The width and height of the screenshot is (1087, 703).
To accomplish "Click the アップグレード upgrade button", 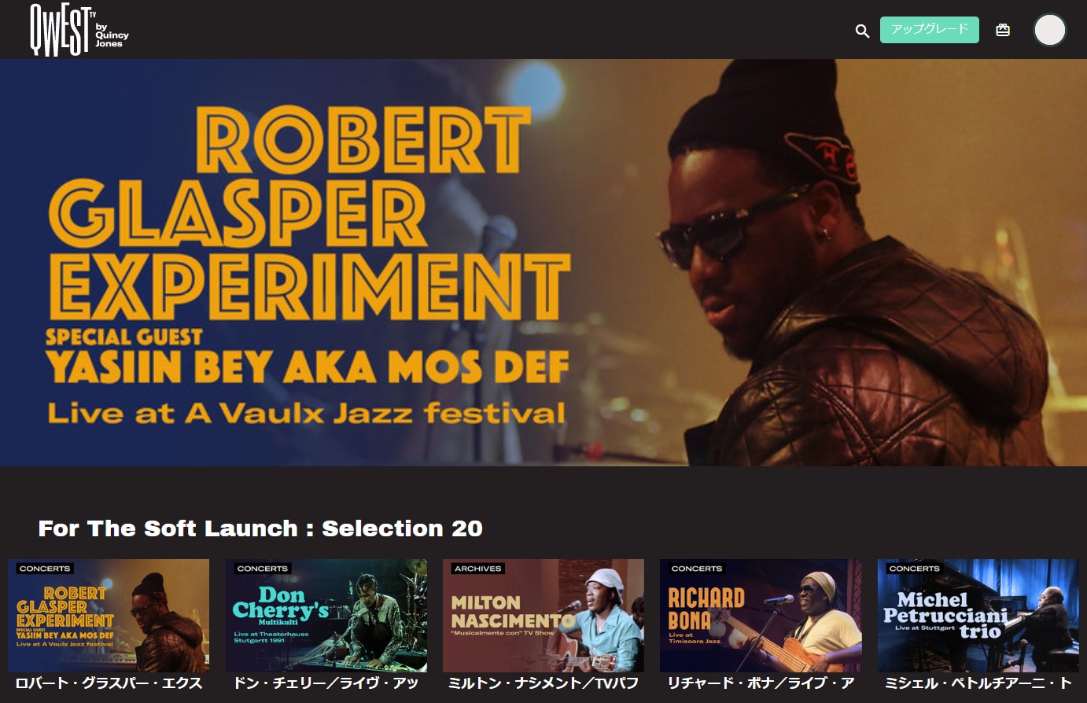I will (930, 29).
